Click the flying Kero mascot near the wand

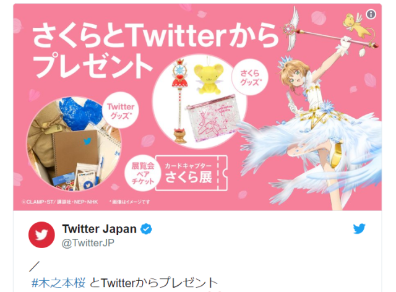[358, 25]
